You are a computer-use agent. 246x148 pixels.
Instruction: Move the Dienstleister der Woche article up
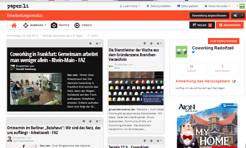coord(145,44)
